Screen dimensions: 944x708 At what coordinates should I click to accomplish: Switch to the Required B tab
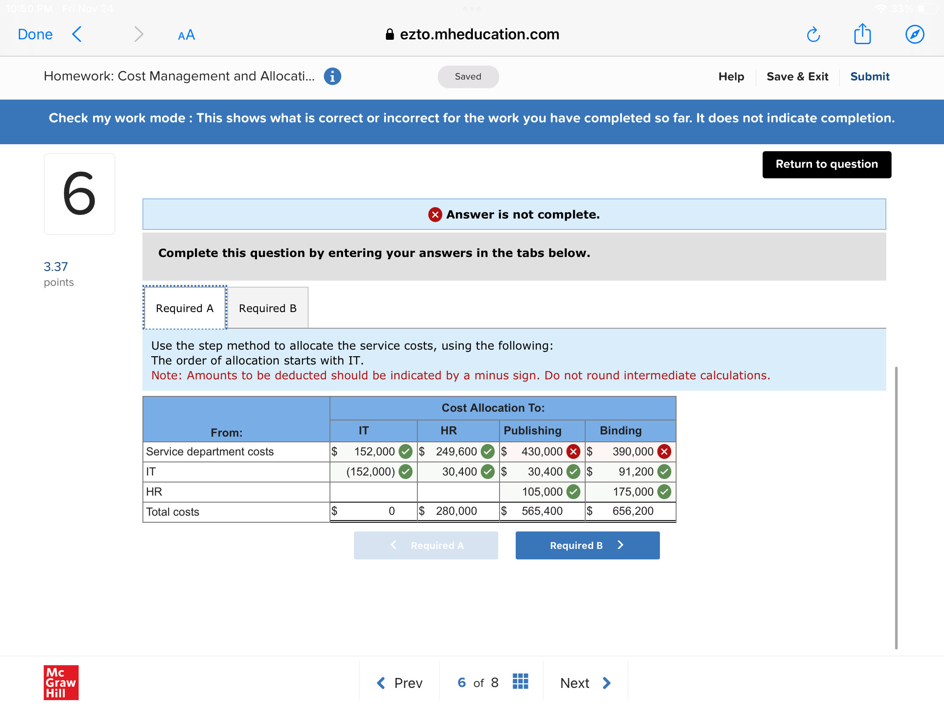(267, 308)
